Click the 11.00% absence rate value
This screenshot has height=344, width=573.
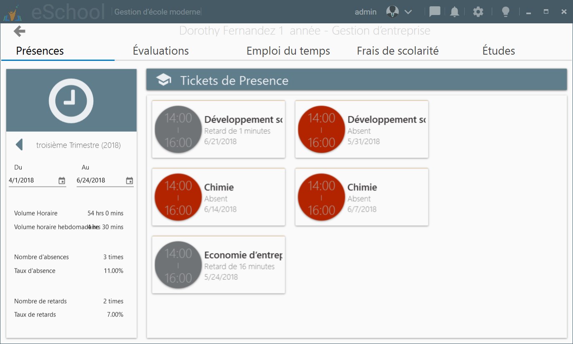point(114,271)
